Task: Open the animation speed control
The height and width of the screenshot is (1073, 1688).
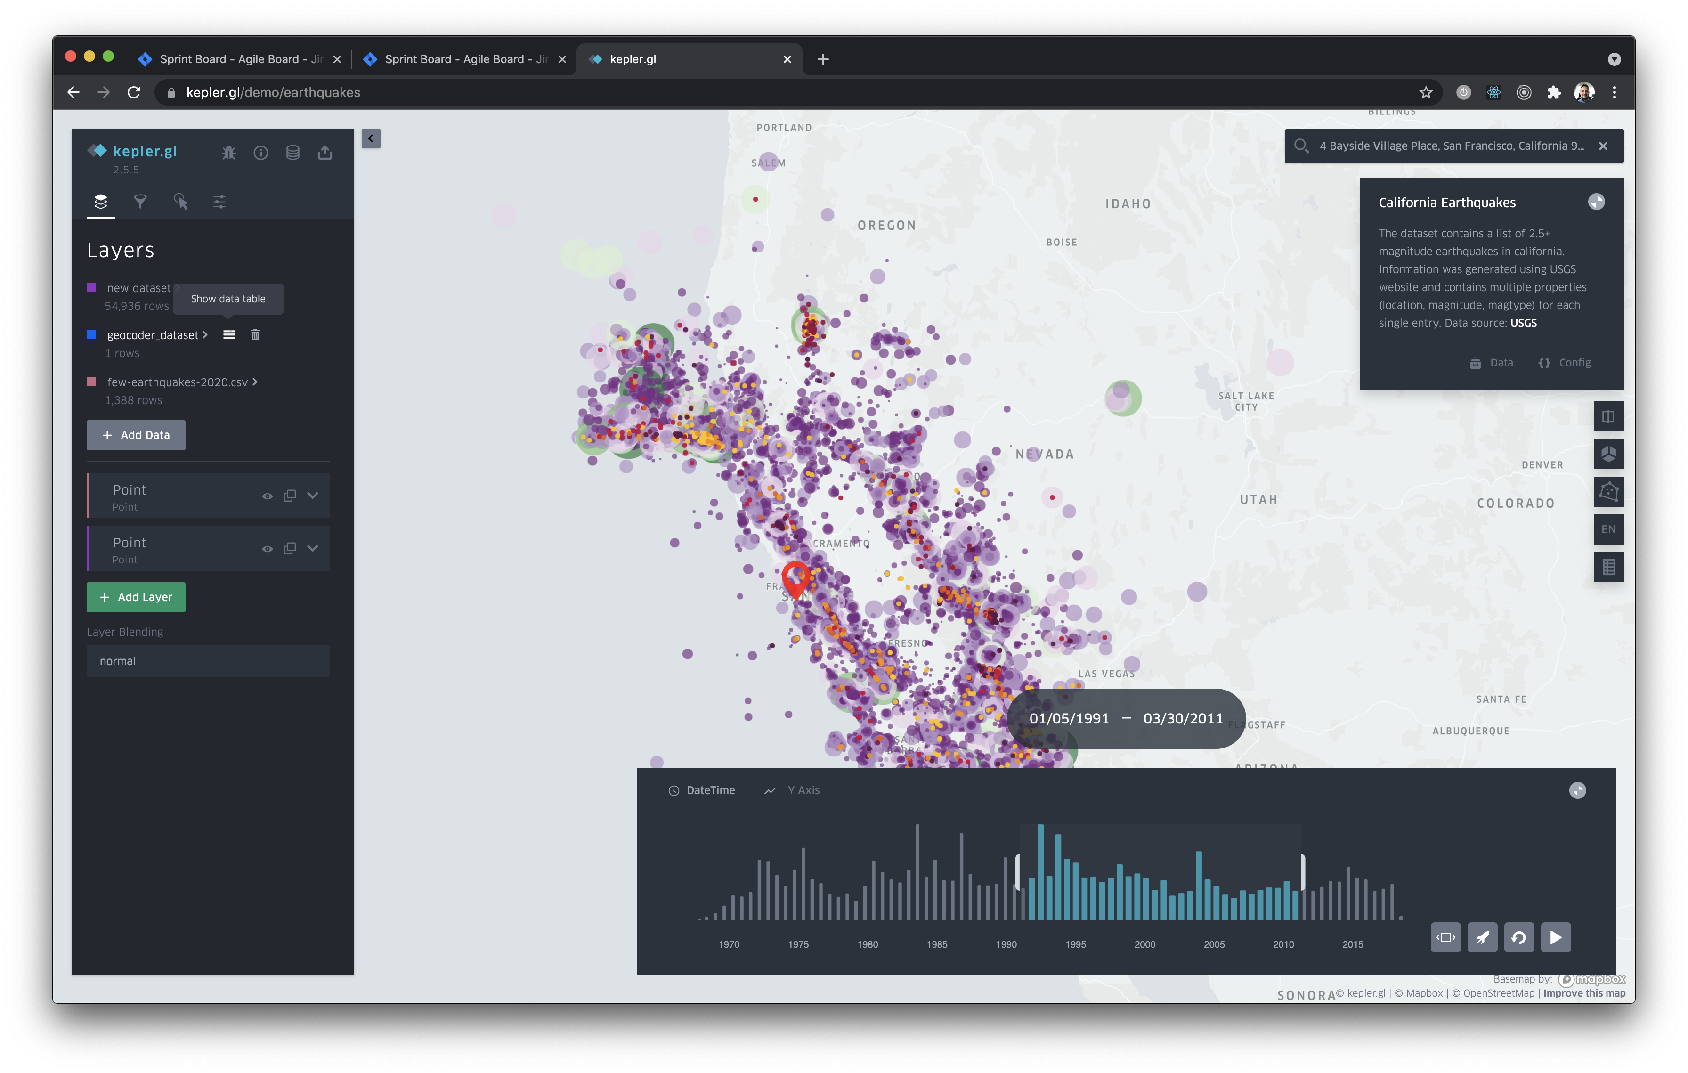Action: [x=1482, y=937]
